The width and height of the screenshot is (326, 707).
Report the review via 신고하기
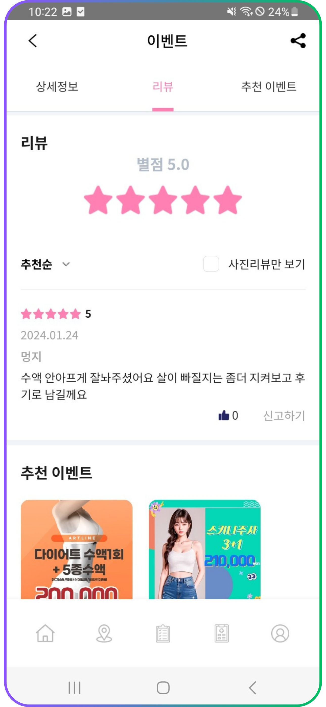tap(284, 415)
